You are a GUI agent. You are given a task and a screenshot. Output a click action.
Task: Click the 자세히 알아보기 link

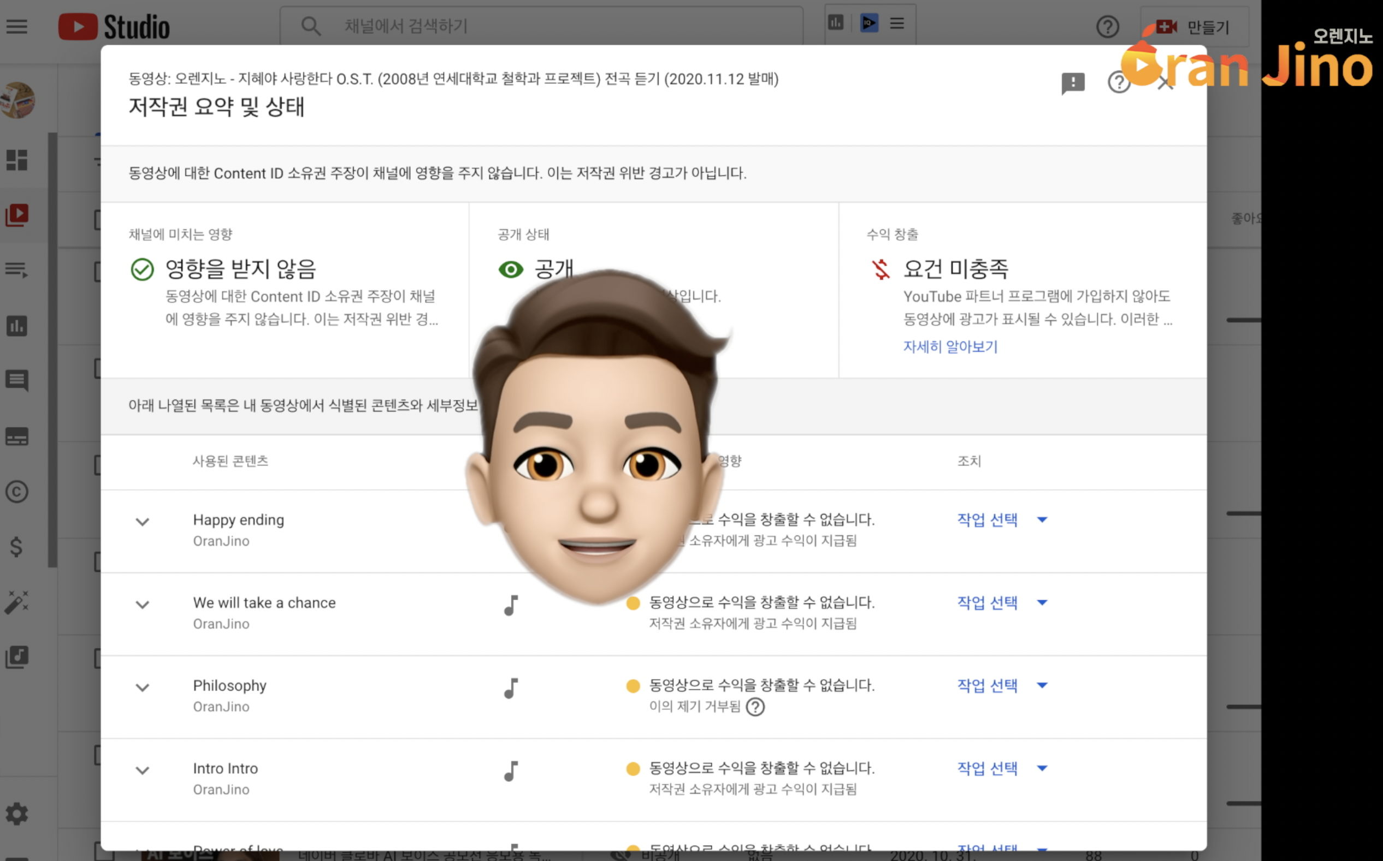tap(950, 347)
